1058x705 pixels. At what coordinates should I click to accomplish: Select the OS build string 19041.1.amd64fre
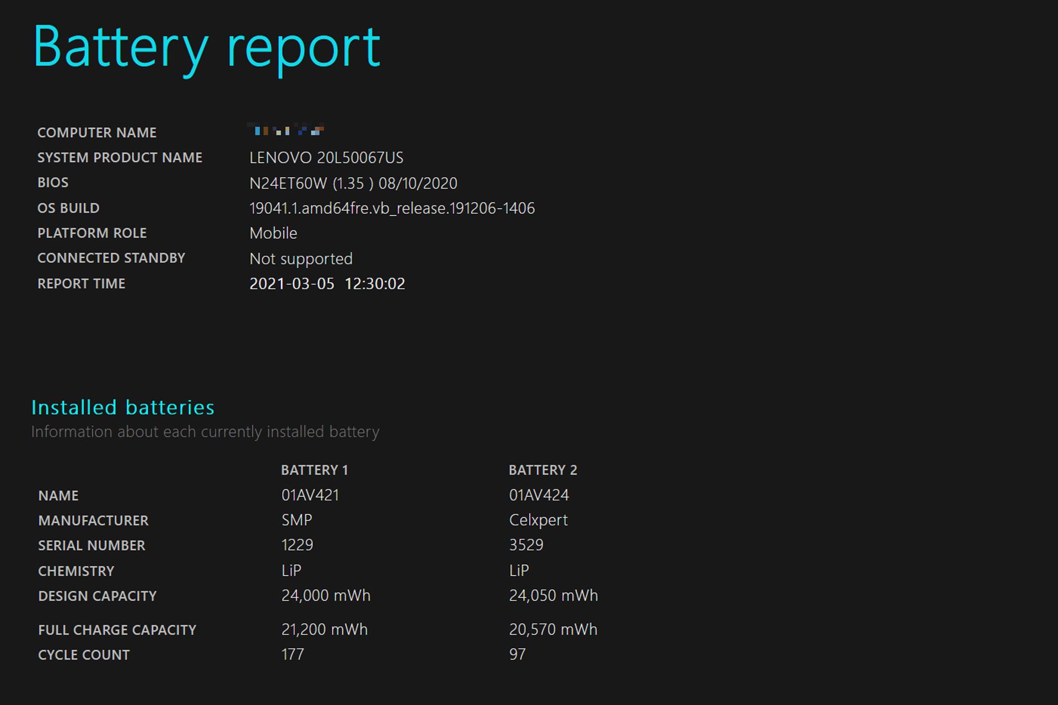pos(392,209)
